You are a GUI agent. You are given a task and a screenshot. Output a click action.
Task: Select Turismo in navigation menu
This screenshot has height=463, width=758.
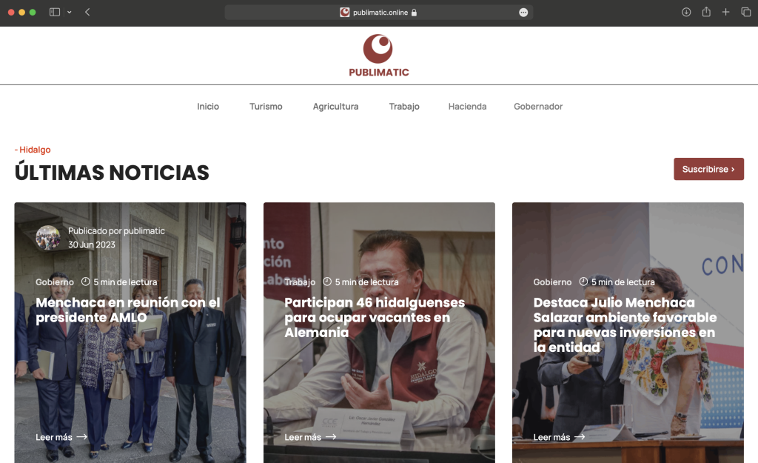(266, 107)
